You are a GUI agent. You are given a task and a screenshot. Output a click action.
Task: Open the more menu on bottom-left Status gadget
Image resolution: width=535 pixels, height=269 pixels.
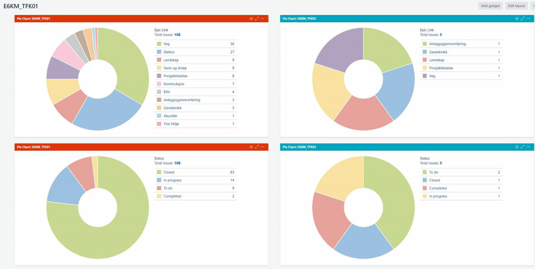(x=262, y=147)
